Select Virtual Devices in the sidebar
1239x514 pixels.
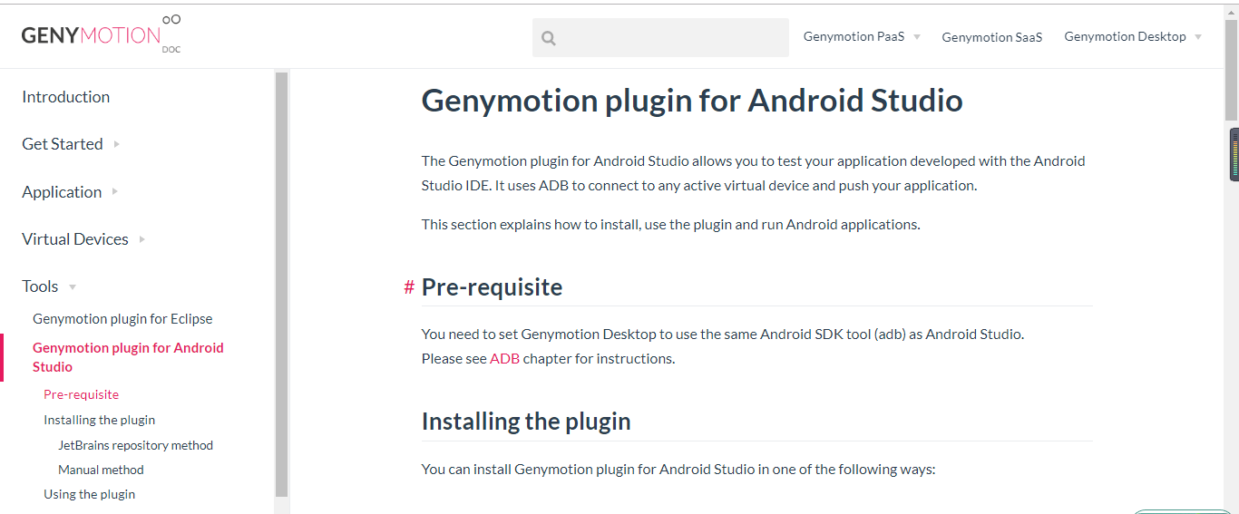pyautogui.click(x=75, y=239)
